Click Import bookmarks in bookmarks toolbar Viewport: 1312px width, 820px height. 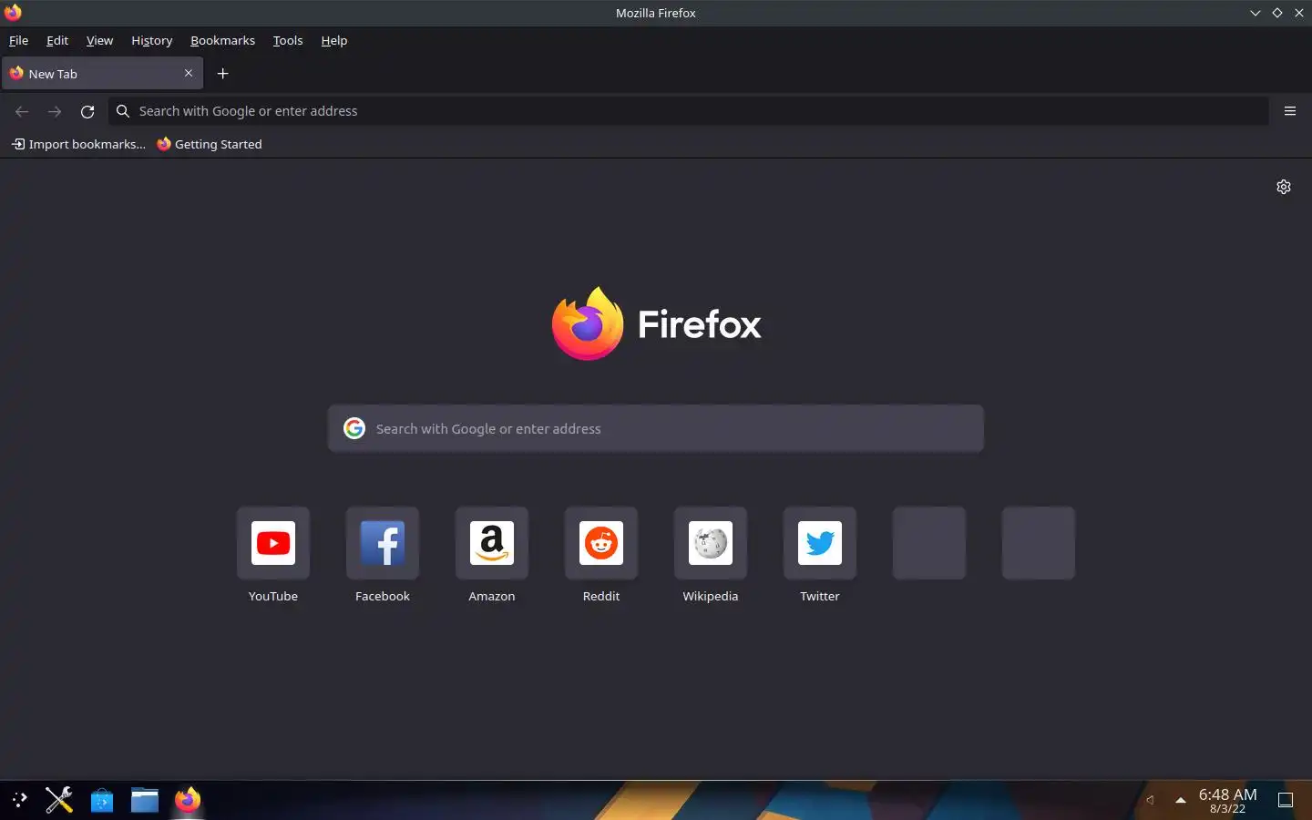(x=78, y=144)
